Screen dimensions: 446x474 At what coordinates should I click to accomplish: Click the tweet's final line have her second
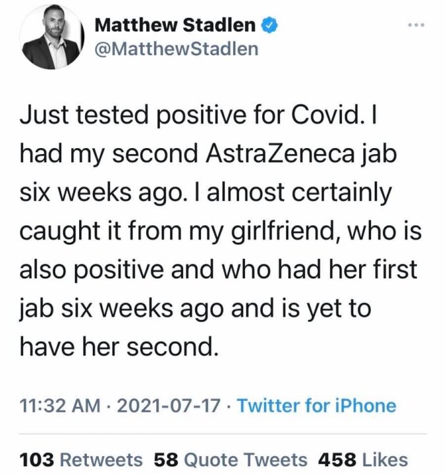[x=119, y=345]
